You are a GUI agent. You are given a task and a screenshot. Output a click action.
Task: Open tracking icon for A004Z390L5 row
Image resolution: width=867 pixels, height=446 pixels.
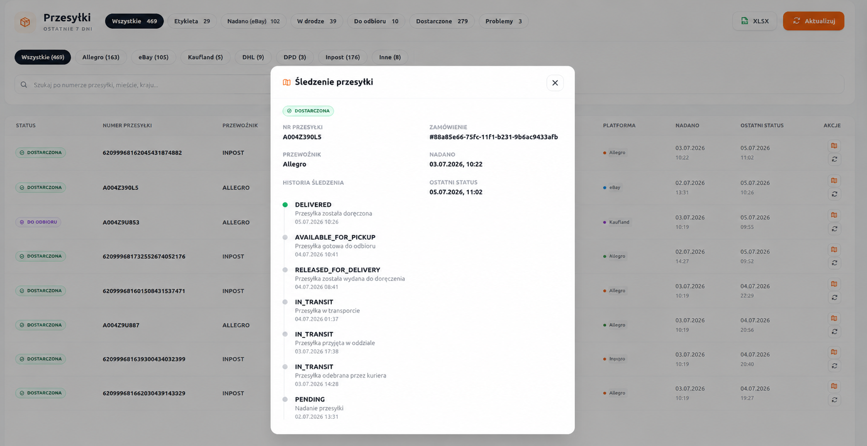[834, 180]
